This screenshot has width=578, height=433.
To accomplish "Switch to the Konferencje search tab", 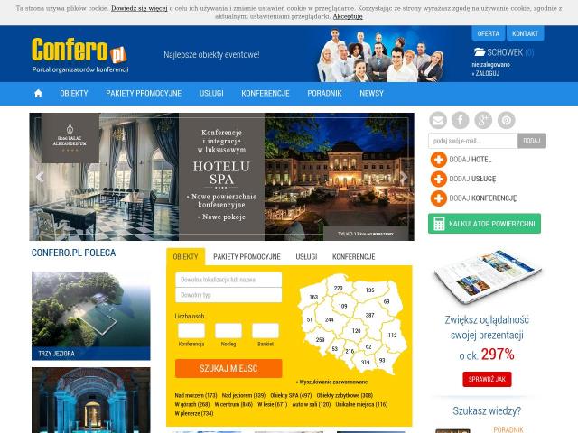I will (354, 256).
